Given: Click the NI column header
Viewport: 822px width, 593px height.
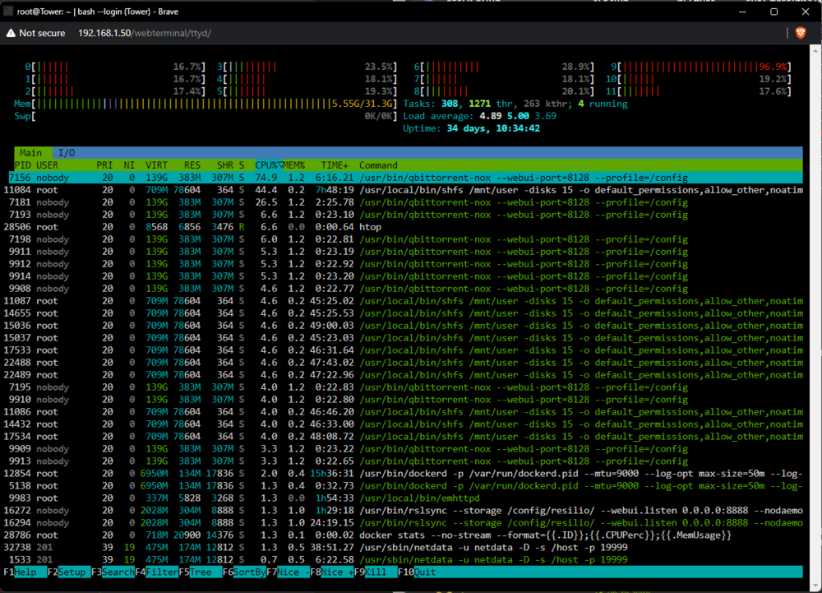Looking at the screenshot, I should point(129,165).
